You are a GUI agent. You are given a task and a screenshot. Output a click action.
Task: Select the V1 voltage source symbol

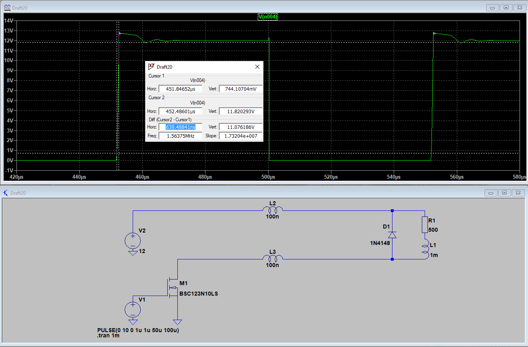[132, 310]
